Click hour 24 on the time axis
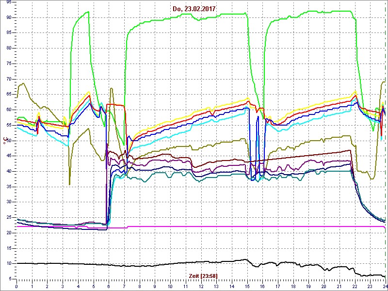This screenshot has width=388, height=291. click(x=385, y=287)
